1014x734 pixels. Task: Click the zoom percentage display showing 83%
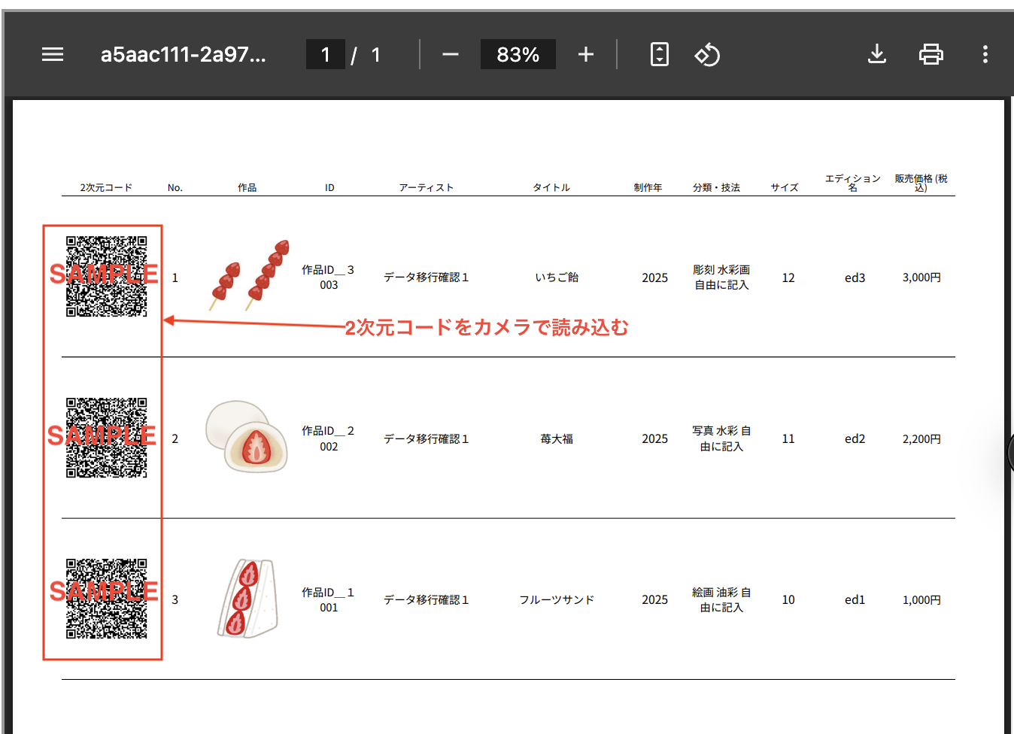click(518, 53)
